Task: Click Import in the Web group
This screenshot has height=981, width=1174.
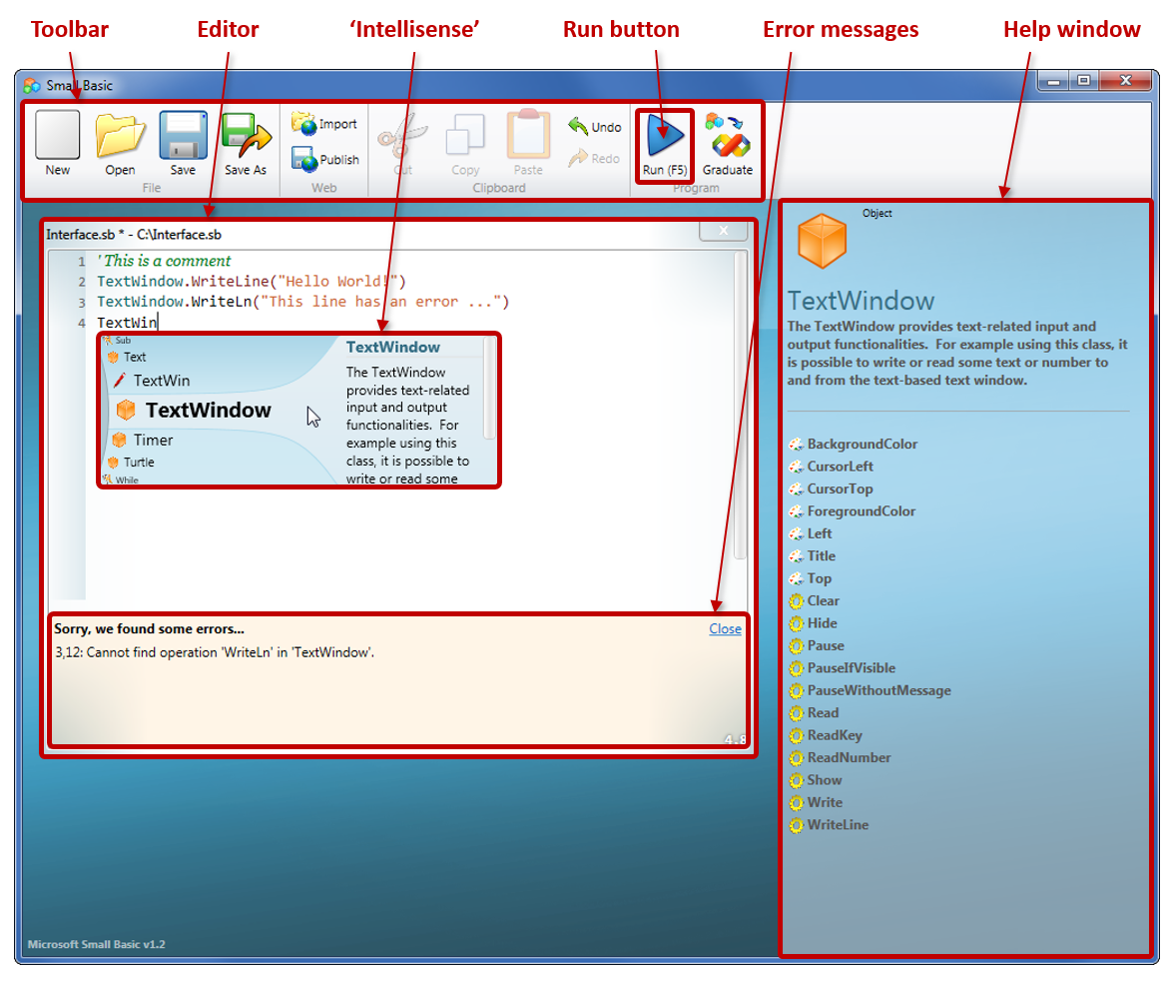Action: pyautogui.click(x=324, y=124)
